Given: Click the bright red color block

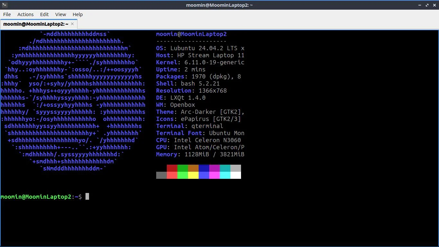Looking at the screenshot, I should pos(172,175).
